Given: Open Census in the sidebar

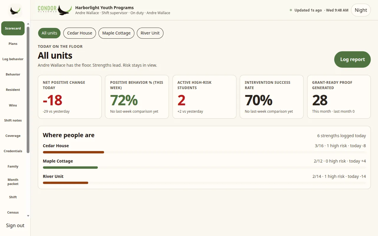Looking at the screenshot, I should pyautogui.click(x=13, y=212).
